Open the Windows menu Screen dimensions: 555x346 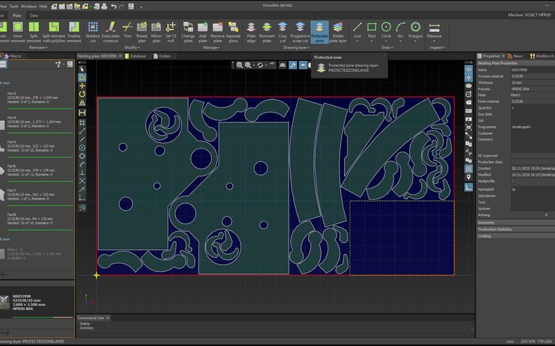pos(28,6)
